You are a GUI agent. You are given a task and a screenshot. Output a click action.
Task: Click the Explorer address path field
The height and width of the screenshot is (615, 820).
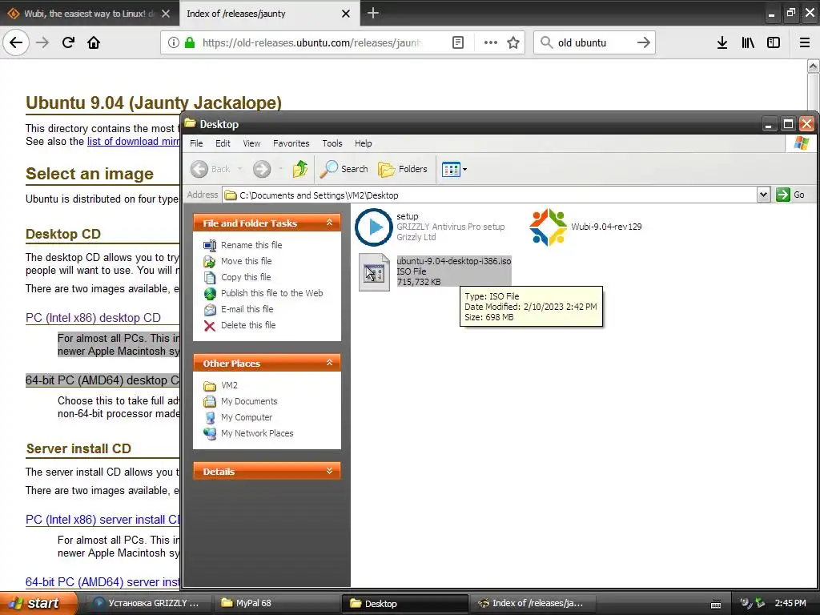pos(489,195)
